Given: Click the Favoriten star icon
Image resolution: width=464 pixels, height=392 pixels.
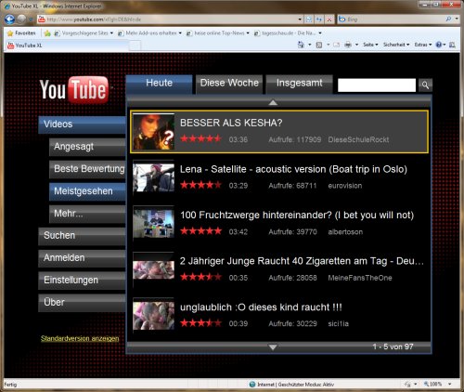Looking at the screenshot, I should pos(10,33).
